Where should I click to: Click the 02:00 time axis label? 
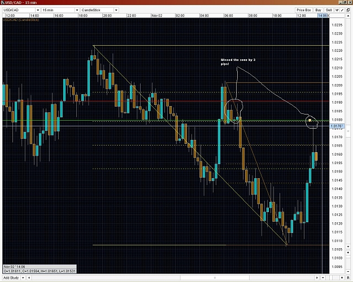tap(180, 16)
